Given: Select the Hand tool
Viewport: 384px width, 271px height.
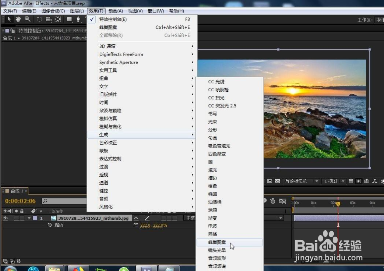Looking at the screenshot, I should pos(18,19).
